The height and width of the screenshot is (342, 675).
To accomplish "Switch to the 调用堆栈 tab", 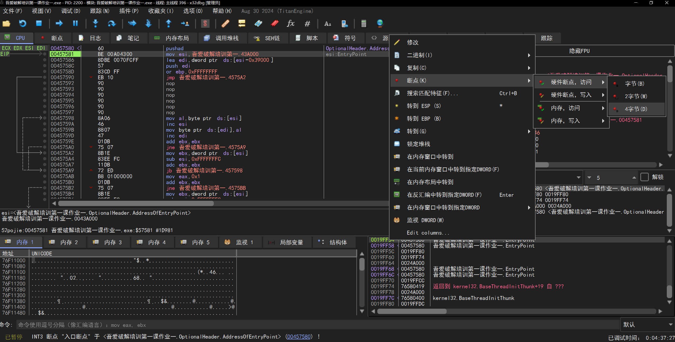I will pyautogui.click(x=223, y=38).
